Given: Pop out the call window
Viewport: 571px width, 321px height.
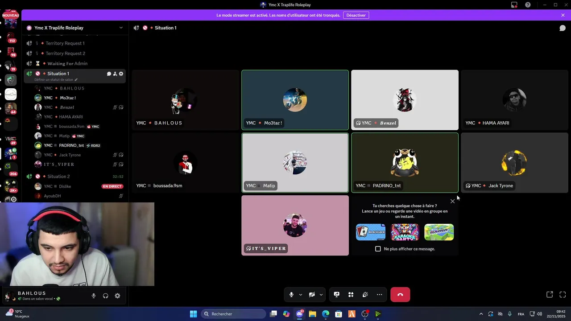Looking at the screenshot, I should pyautogui.click(x=550, y=295).
